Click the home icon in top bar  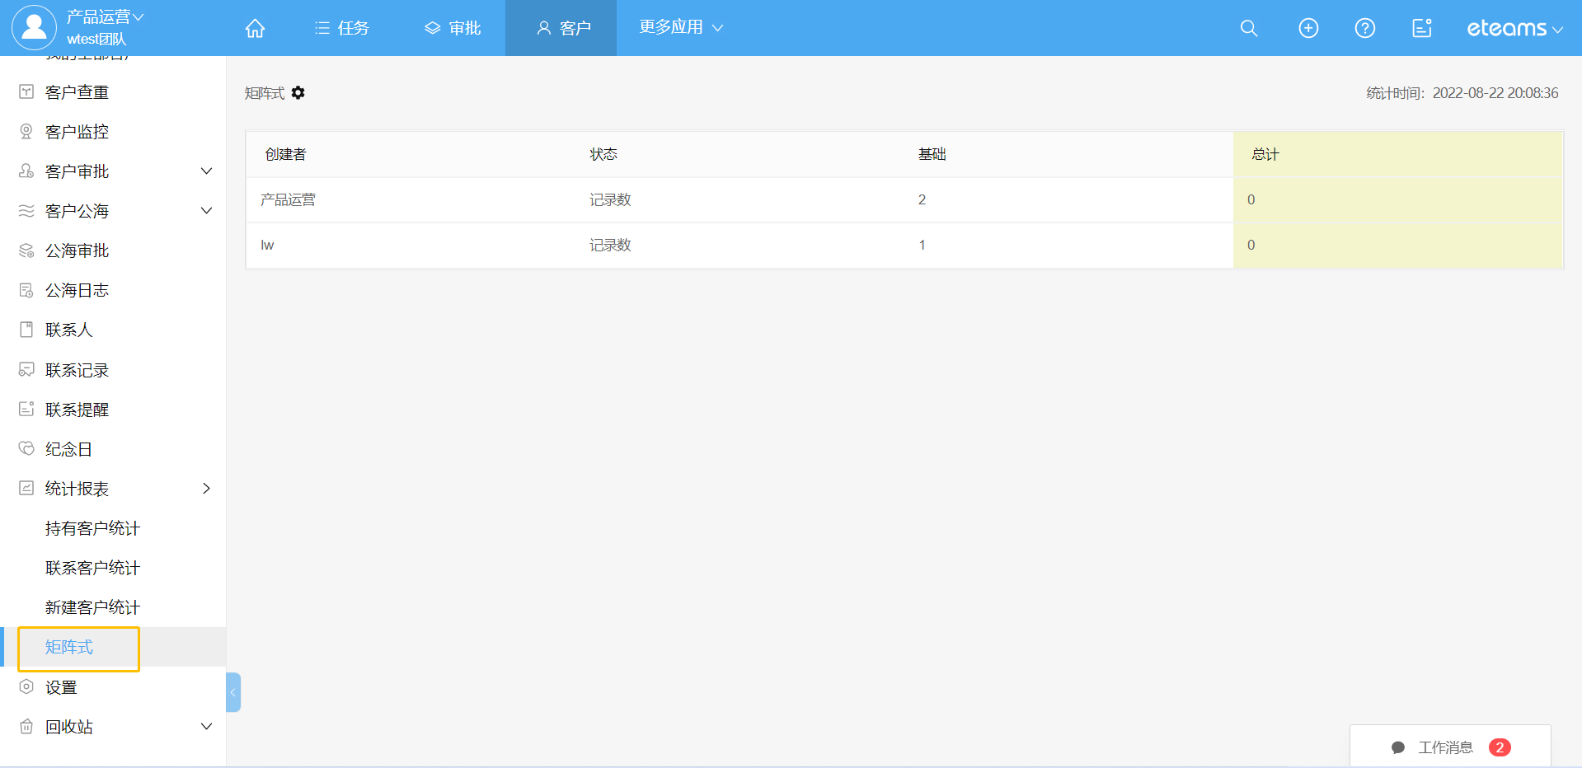[x=256, y=28]
